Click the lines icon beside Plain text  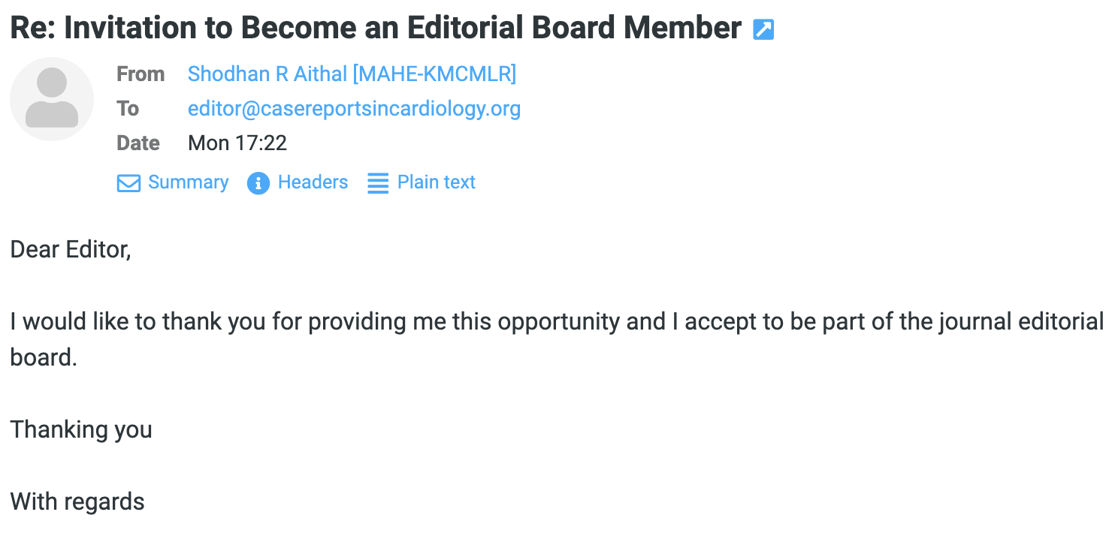tap(378, 183)
